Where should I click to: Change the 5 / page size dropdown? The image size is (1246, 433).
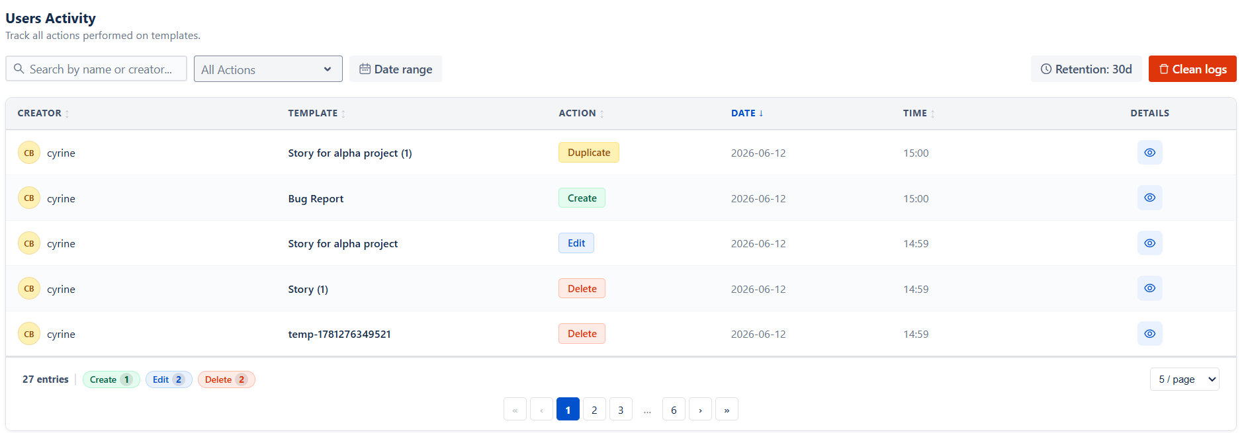[1184, 379]
